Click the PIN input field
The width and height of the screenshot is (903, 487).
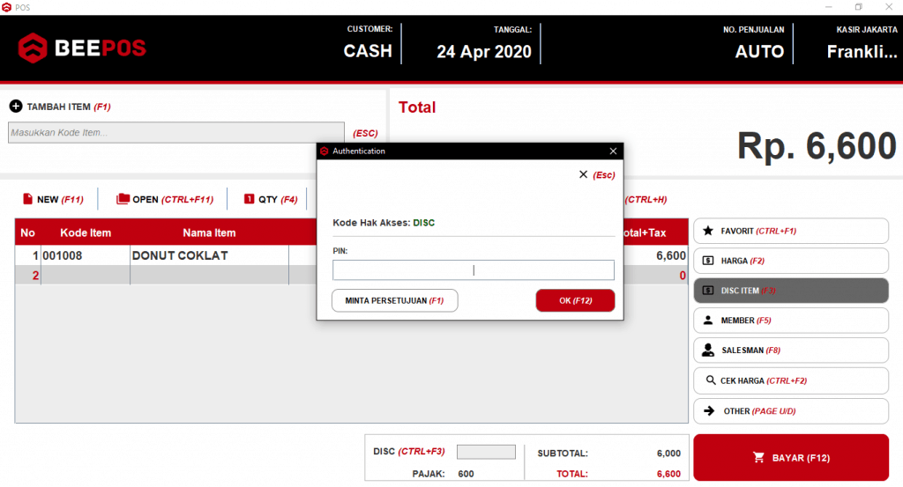point(474,270)
